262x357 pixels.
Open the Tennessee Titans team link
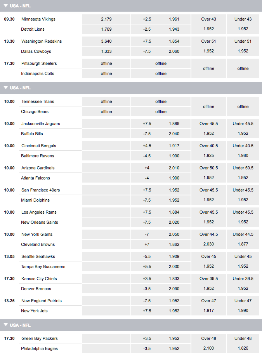(x=38, y=101)
